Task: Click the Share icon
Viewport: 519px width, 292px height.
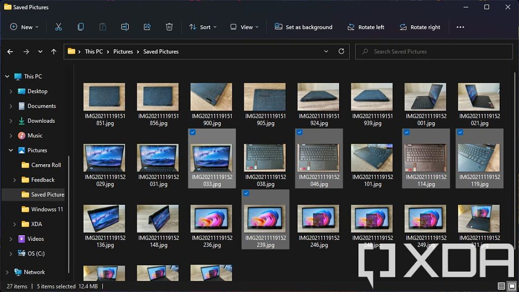Action: (x=147, y=27)
